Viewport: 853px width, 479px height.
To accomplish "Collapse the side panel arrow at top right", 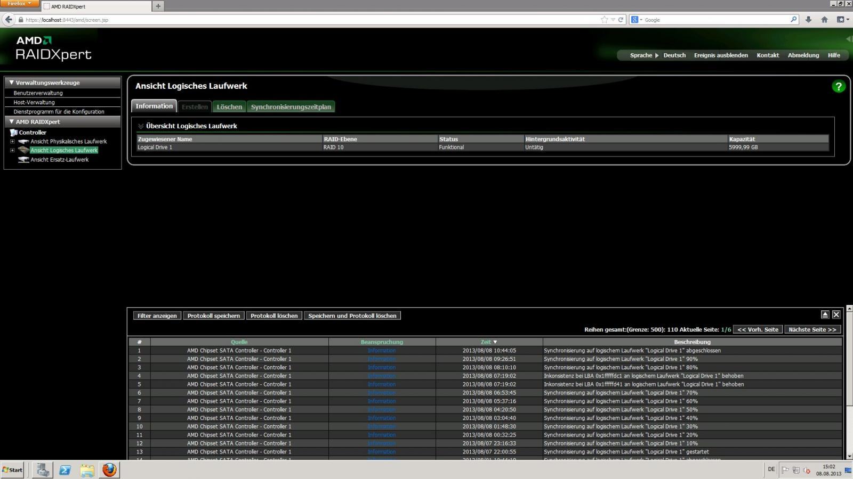I will 848,39.
